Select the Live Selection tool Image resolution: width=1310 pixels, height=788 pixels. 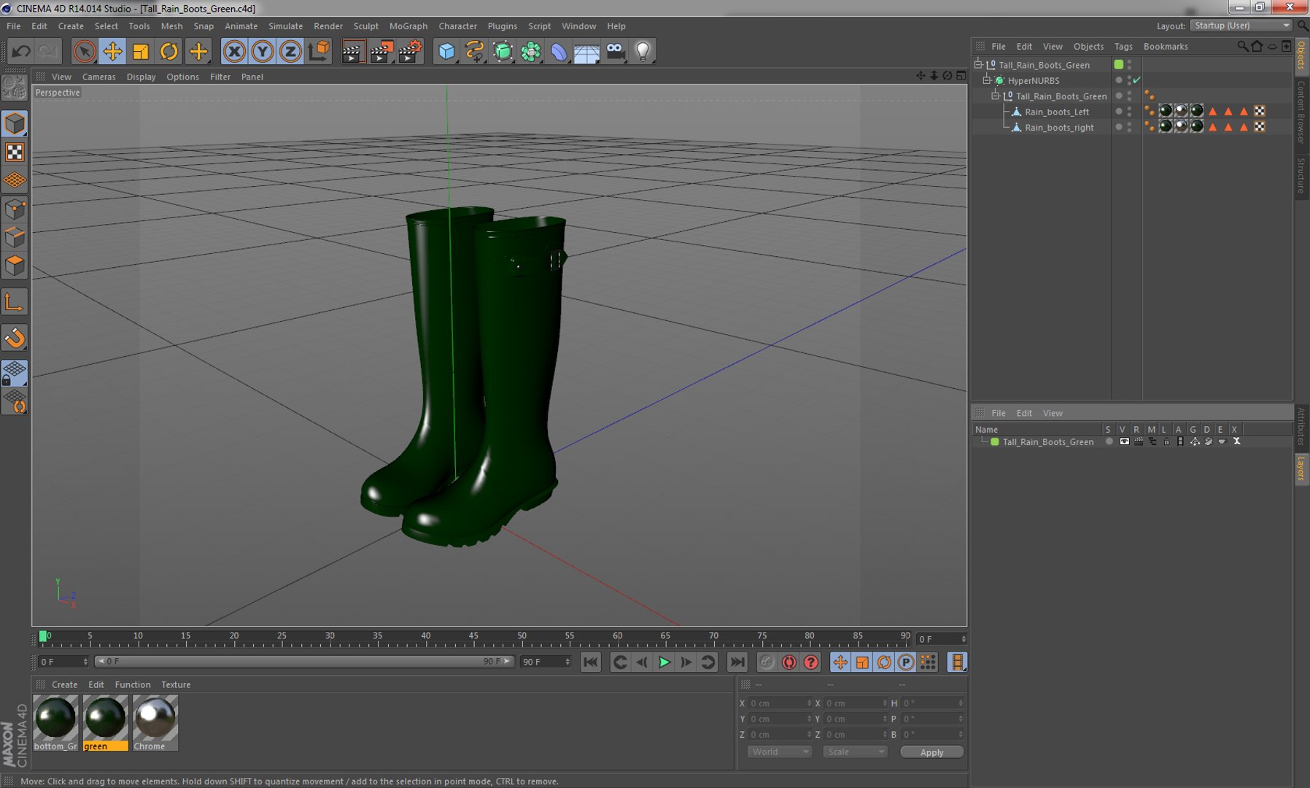tap(84, 51)
